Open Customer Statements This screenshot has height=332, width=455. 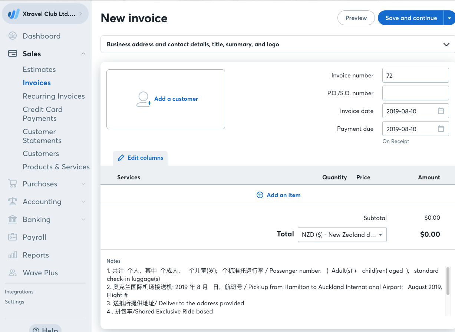click(x=42, y=136)
